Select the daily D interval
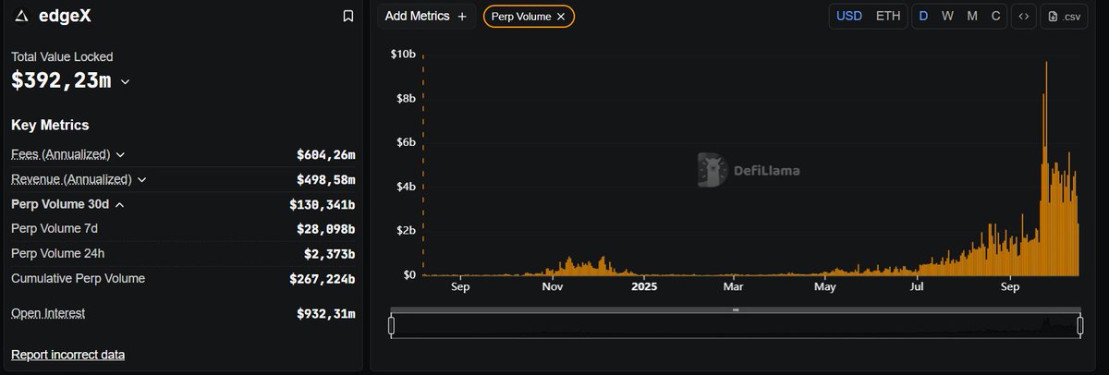The width and height of the screenshot is (1109, 375). pyautogui.click(x=923, y=16)
